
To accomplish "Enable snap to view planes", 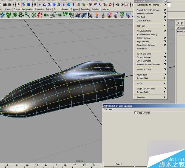I will 105,5.
